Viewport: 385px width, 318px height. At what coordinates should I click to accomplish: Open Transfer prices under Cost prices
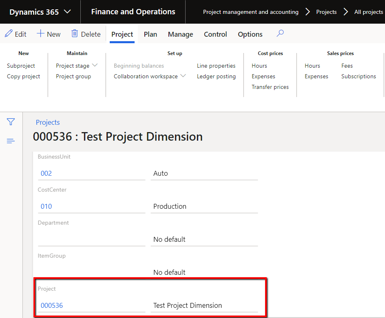(x=270, y=86)
